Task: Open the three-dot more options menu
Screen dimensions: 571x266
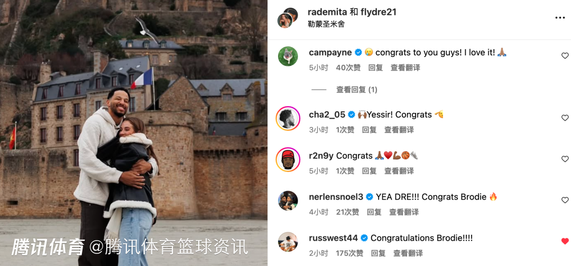Action: coord(560,18)
